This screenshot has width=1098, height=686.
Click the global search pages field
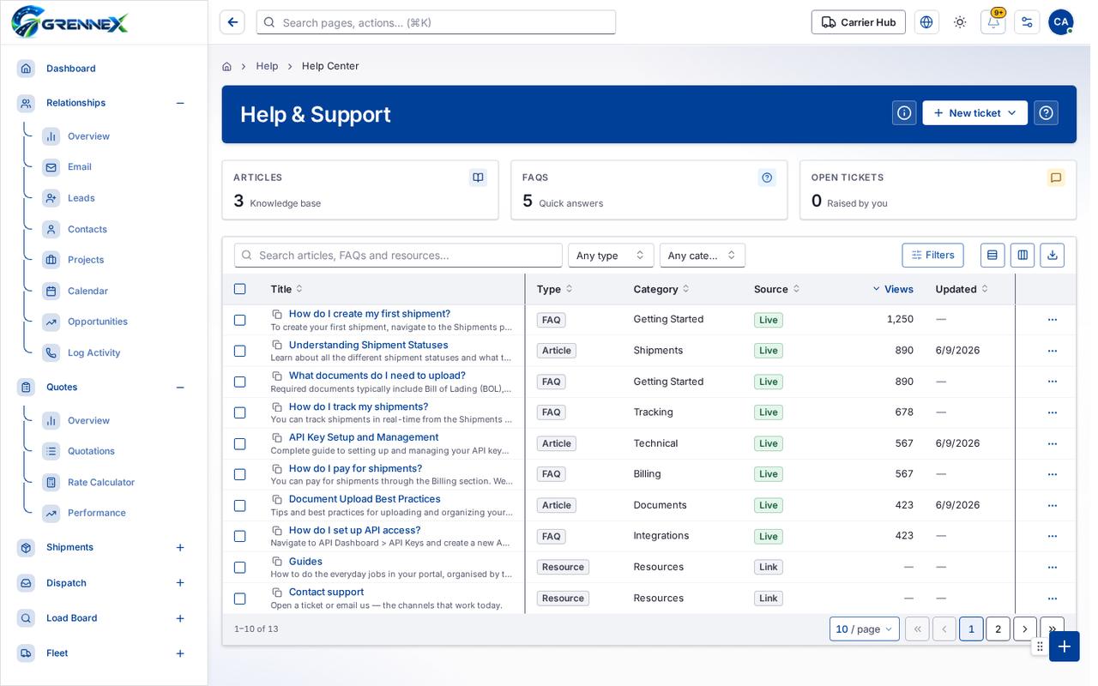pyautogui.click(x=436, y=22)
